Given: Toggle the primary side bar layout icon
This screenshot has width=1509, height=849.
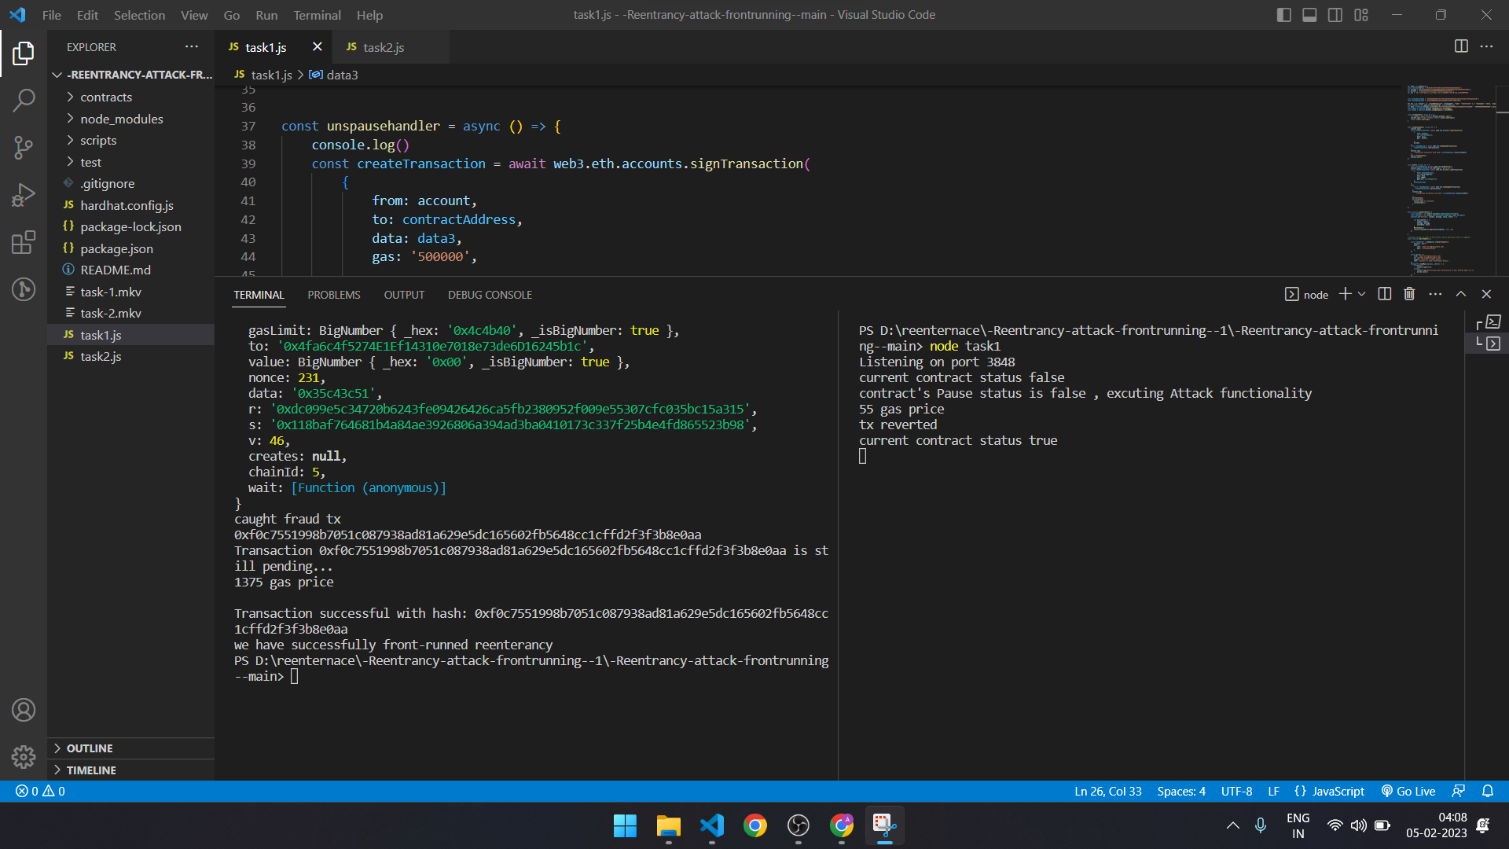Looking at the screenshot, I should [1284, 15].
